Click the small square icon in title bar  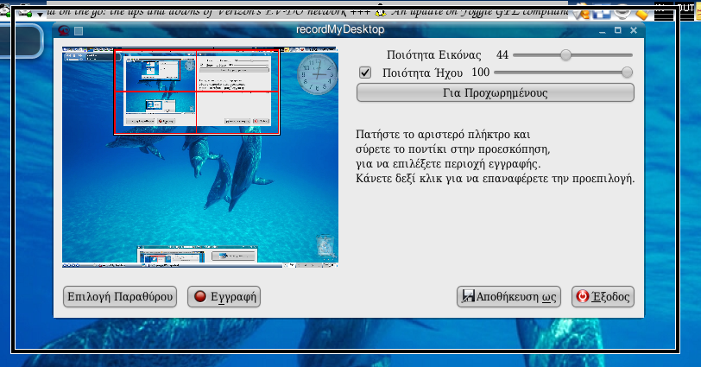[x=79, y=31]
